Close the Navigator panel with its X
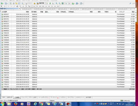The height and width of the screenshot is (106, 138). (x=20, y=9)
